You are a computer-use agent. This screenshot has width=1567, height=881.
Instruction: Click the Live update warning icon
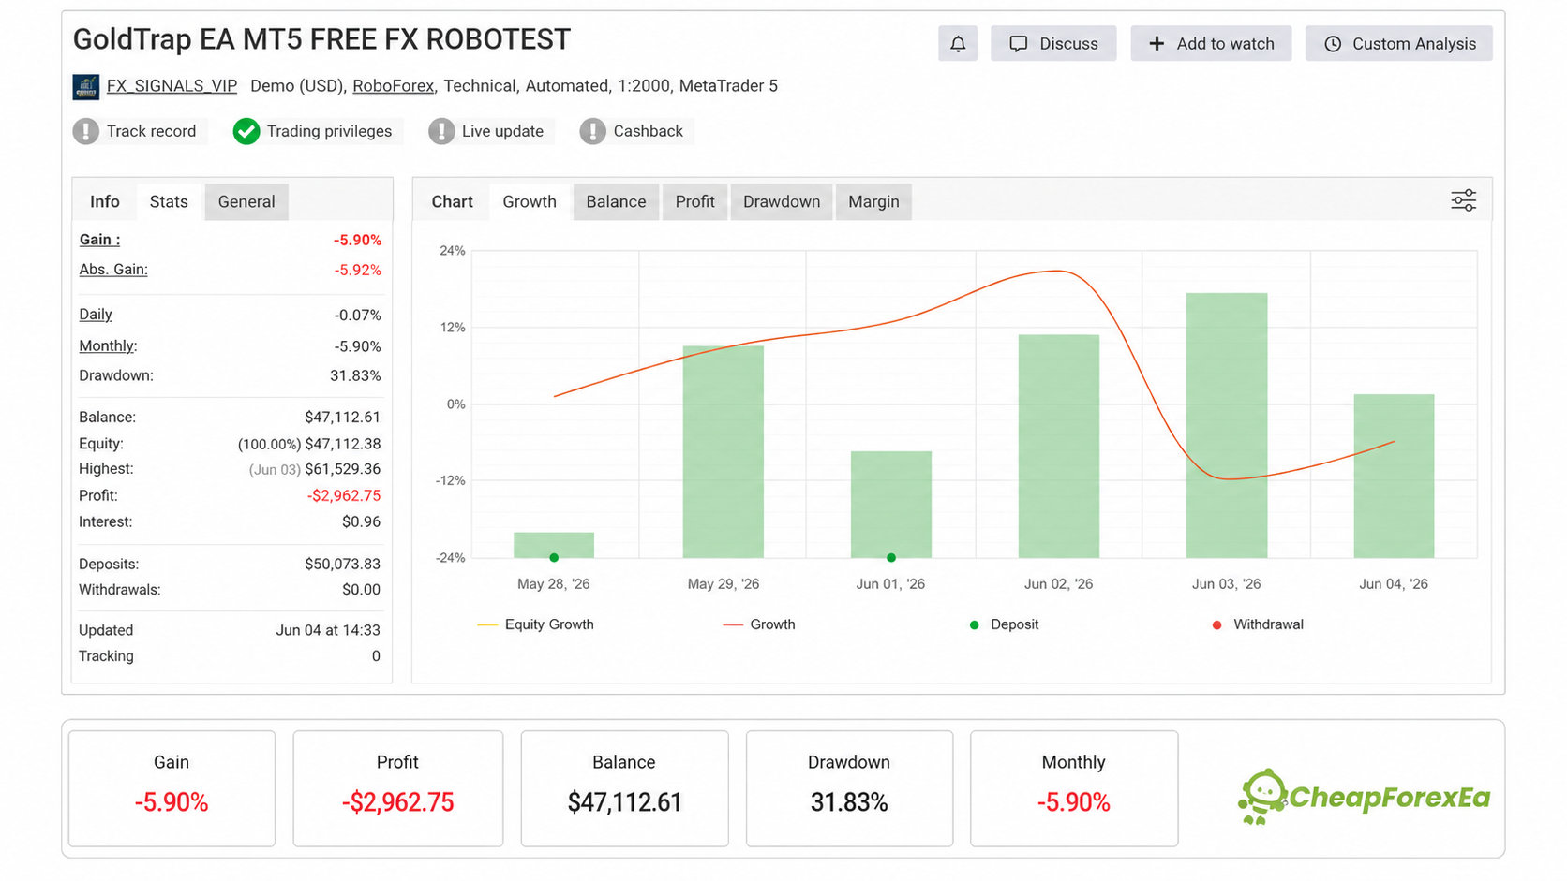441,131
